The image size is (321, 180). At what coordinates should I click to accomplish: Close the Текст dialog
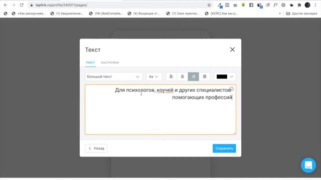[232, 49]
